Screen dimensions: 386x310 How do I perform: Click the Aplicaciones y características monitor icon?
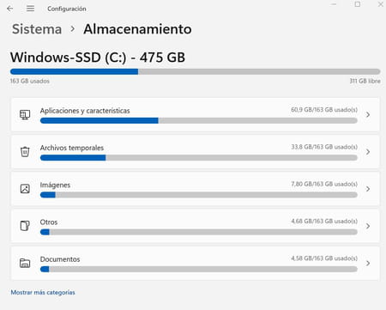pyautogui.click(x=25, y=114)
